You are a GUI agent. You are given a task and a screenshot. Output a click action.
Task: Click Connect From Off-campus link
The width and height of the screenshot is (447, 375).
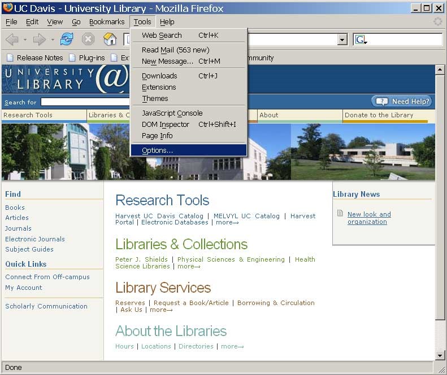47,277
